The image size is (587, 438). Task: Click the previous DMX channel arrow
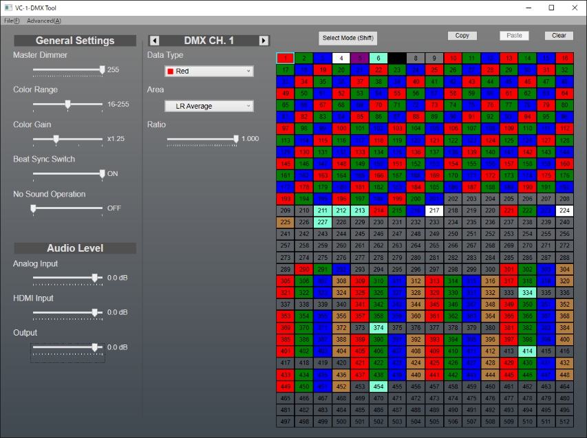click(154, 41)
